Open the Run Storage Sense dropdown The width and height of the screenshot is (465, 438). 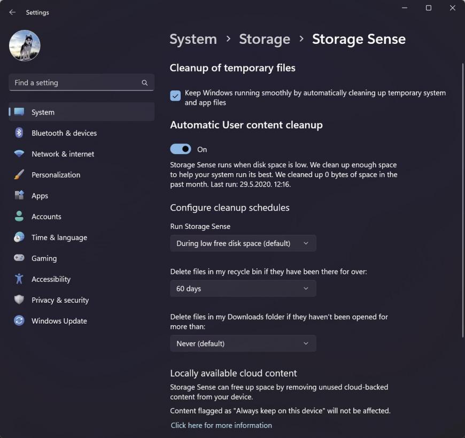(243, 243)
